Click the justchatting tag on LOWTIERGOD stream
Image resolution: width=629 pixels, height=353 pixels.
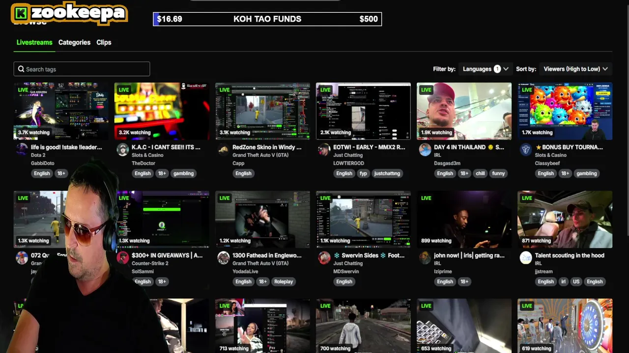pyautogui.click(x=387, y=174)
